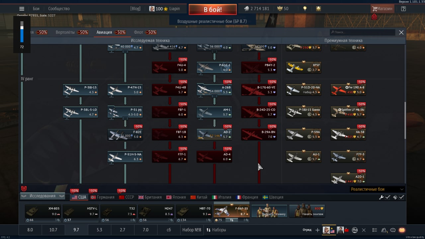Click the premium account icon next to lightbulb

[318, 9]
